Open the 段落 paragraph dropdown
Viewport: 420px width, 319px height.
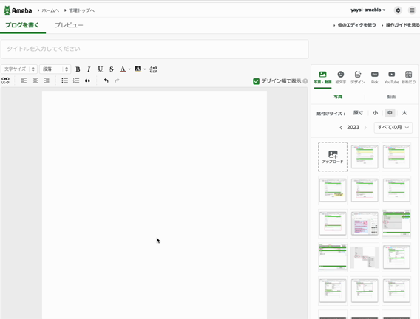[x=55, y=69]
